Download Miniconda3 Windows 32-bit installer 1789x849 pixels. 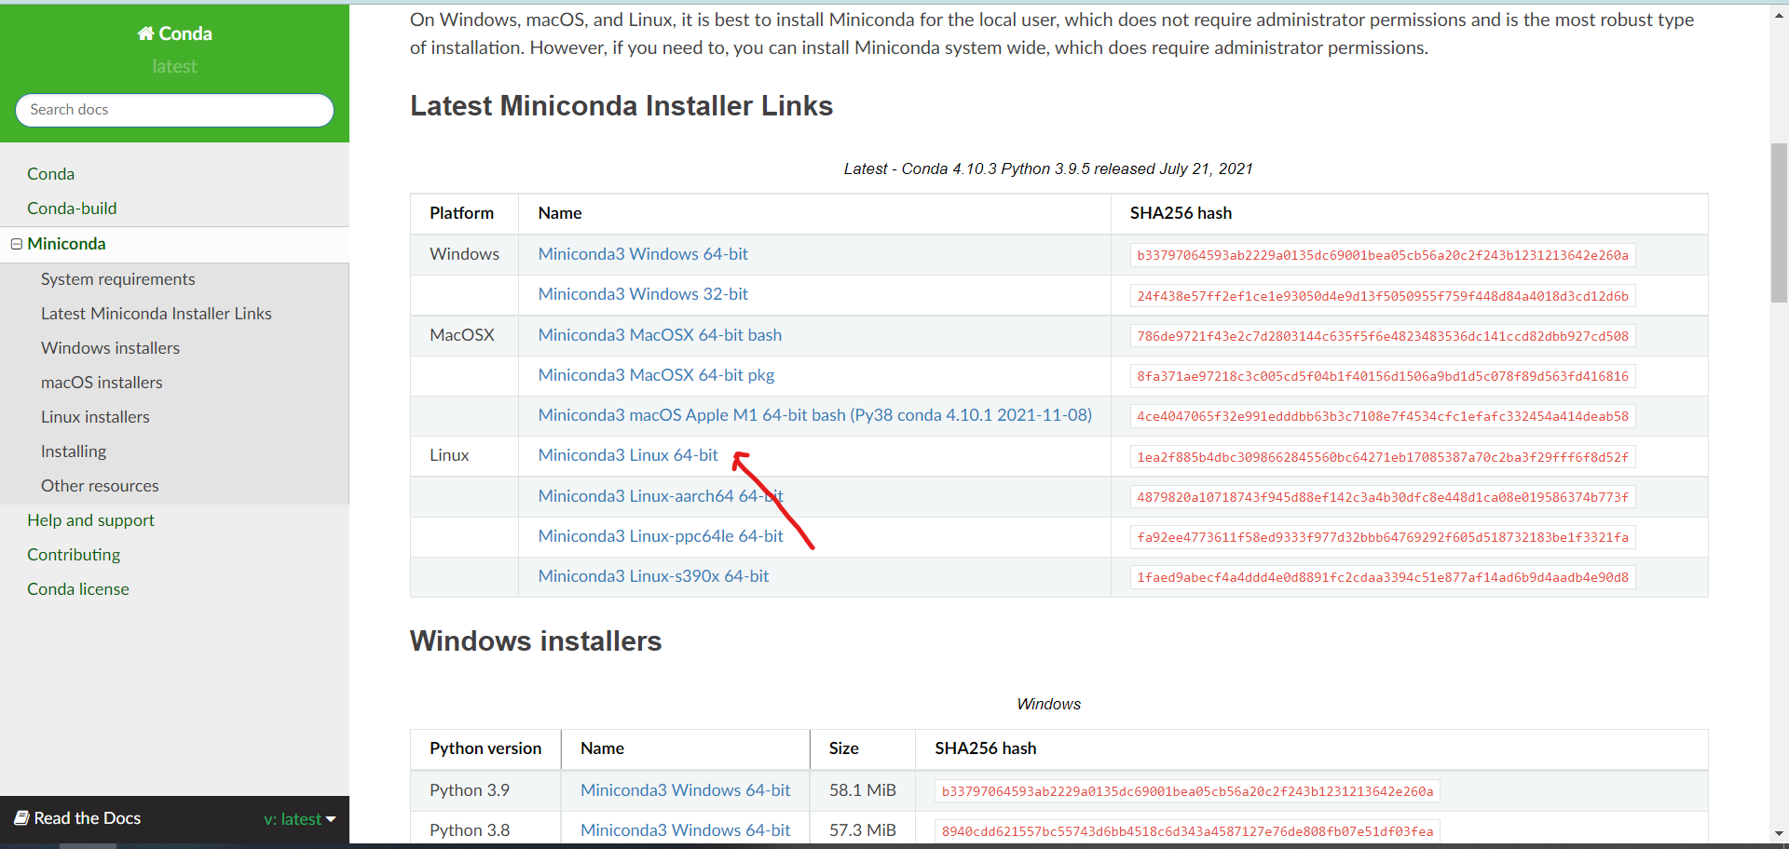[643, 294]
